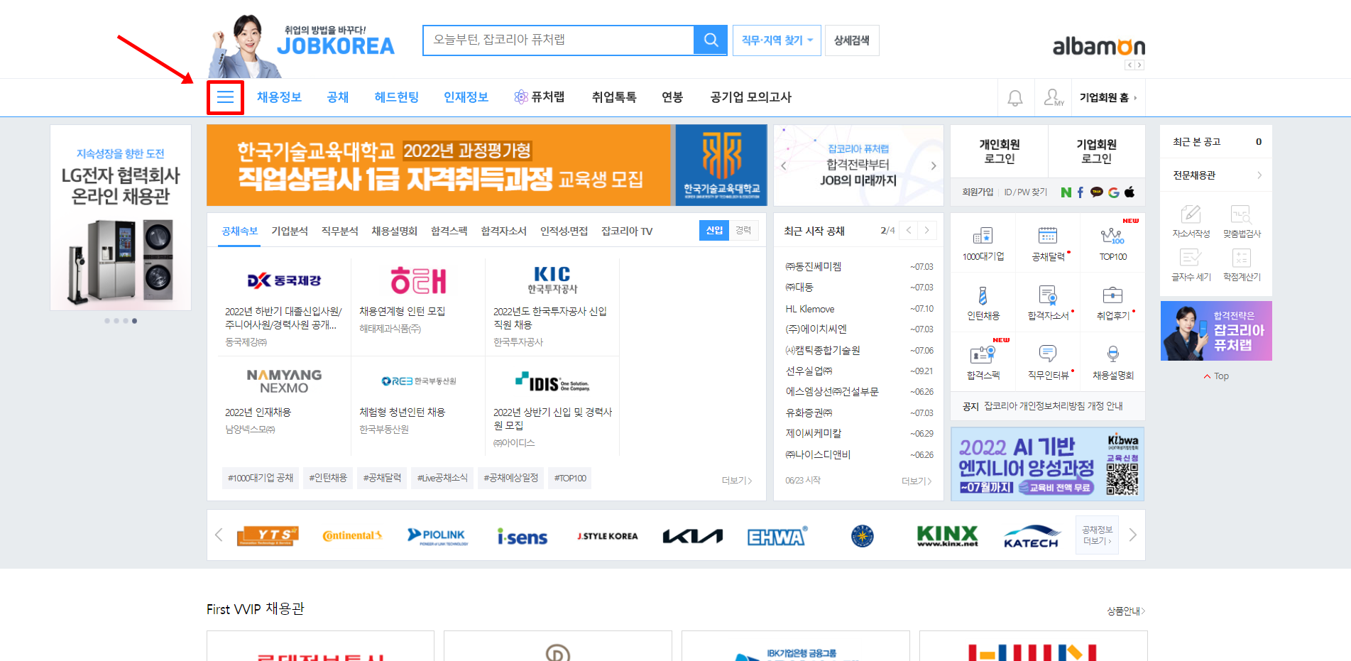This screenshot has width=1351, height=661.
Task: Click the 기업회원 로그인 button
Action: point(1096,151)
